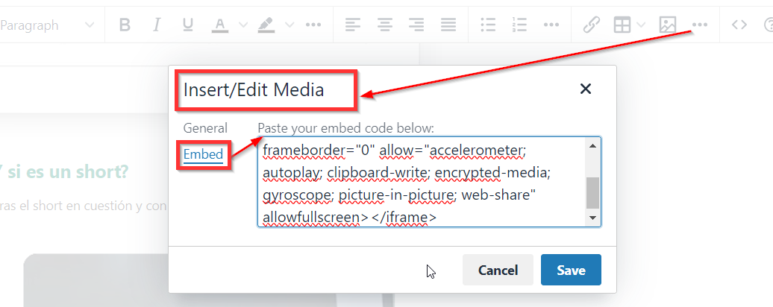Open the insert image tool

point(668,25)
